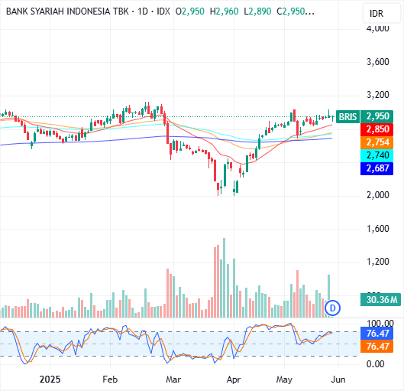Click the IDX exchange text in the title
This screenshot has height=391, width=404.
(163, 11)
